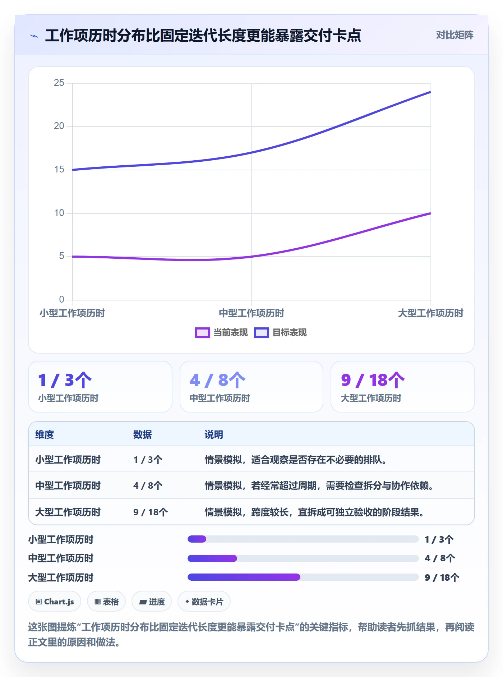
Task: Click the 对比矩阵 label in header
Action: (x=454, y=35)
